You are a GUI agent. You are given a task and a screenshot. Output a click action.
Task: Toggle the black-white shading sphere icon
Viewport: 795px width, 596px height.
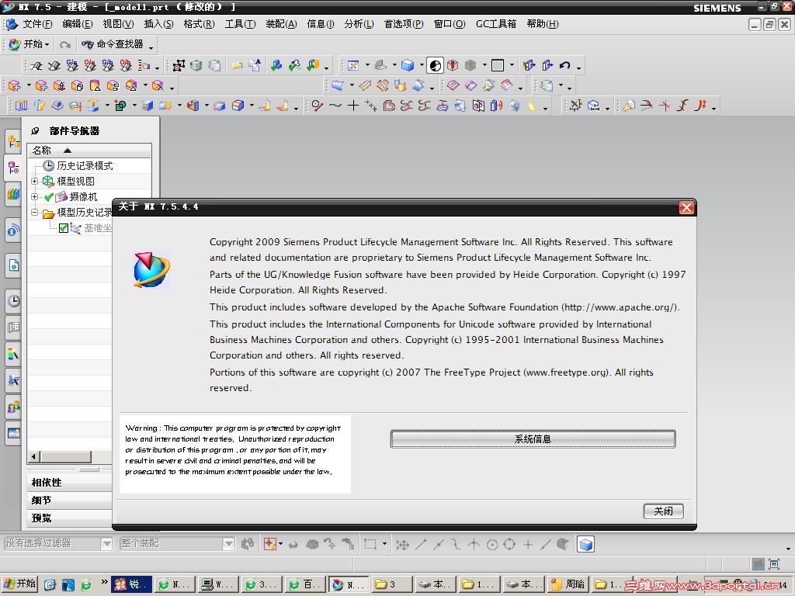[x=435, y=65]
